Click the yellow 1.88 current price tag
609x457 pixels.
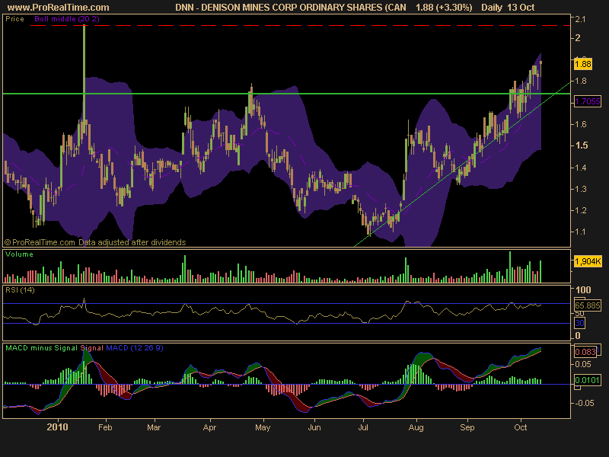583,64
